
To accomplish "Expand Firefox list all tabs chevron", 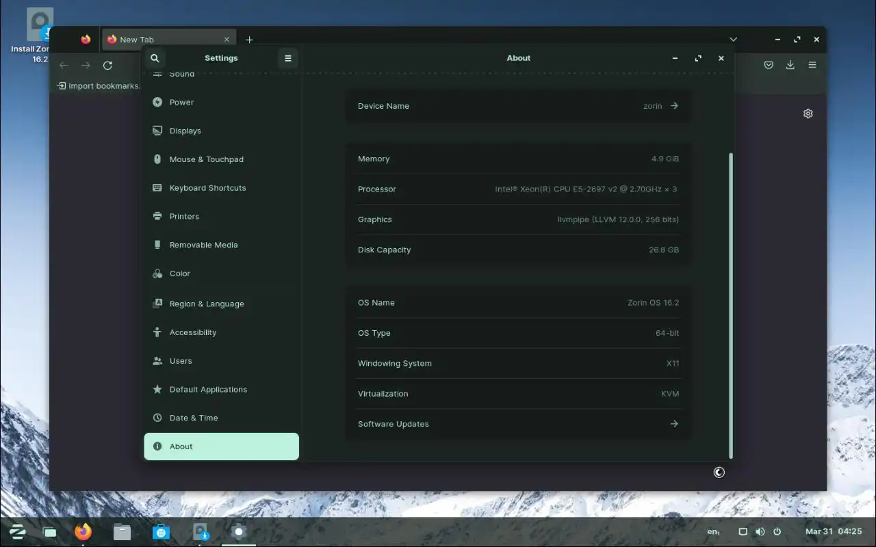I will coord(733,40).
